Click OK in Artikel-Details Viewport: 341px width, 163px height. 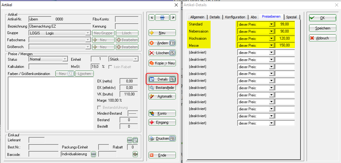click(322, 18)
